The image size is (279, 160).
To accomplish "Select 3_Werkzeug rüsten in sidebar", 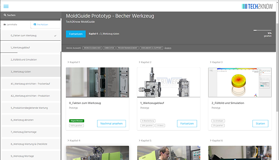I will click(30, 72).
